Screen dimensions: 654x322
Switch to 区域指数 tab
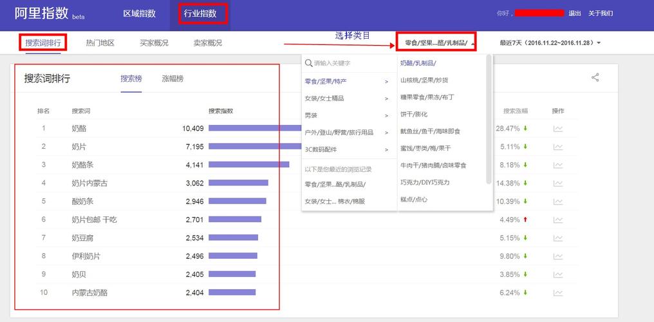139,14
